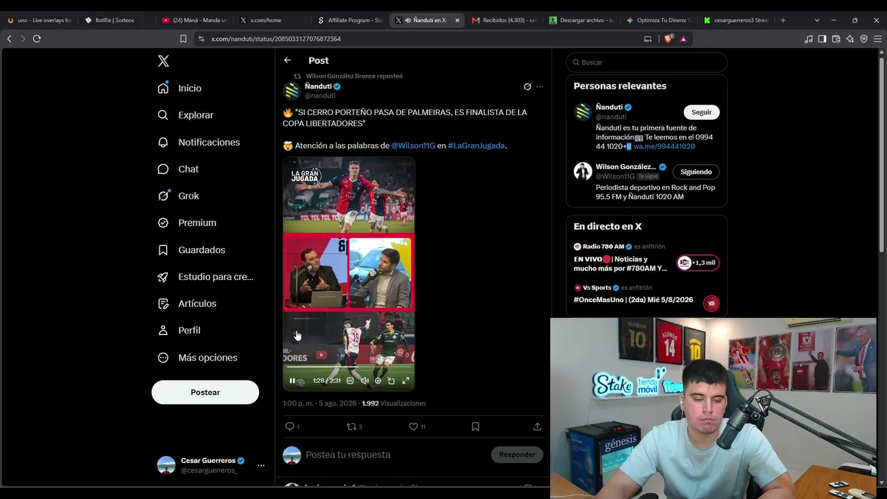Follow Ñanduti with the Seguir button

[x=701, y=112]
